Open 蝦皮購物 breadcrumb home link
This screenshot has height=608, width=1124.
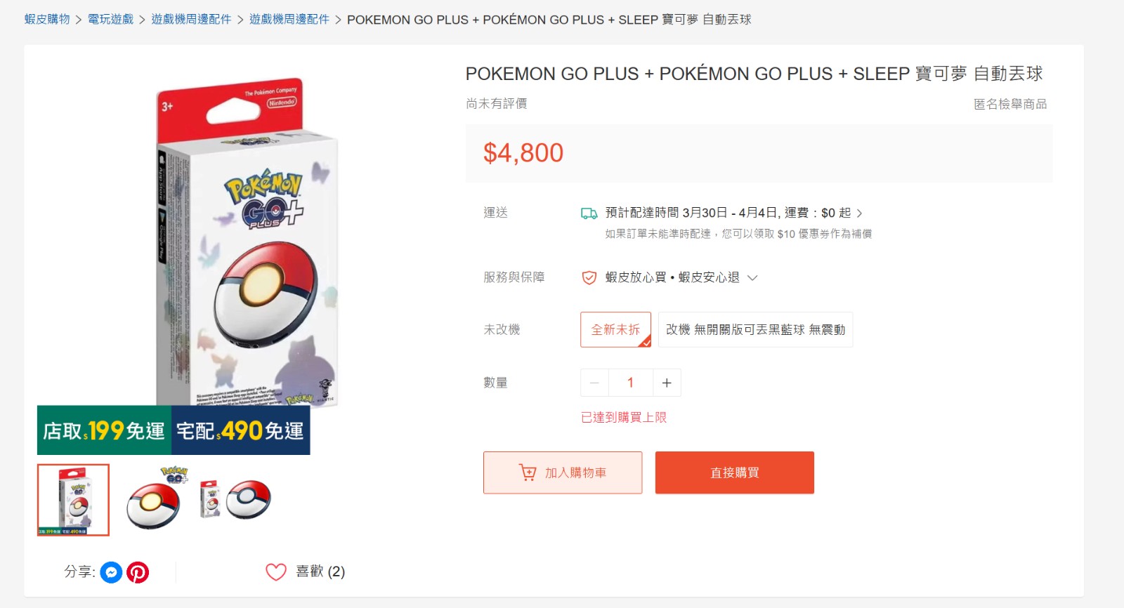pos(47,20)
